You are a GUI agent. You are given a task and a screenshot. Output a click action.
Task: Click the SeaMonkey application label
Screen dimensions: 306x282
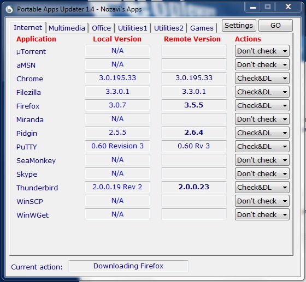click(36, 161)
